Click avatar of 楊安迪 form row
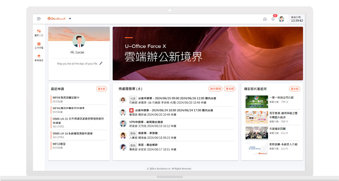 (123, 112)
